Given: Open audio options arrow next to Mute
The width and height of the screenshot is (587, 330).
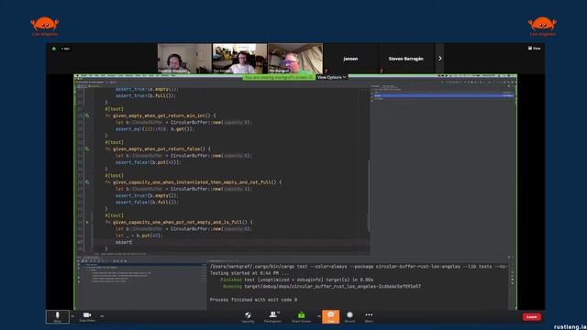Looking at the screenshot, I should (x=72, y=316).
